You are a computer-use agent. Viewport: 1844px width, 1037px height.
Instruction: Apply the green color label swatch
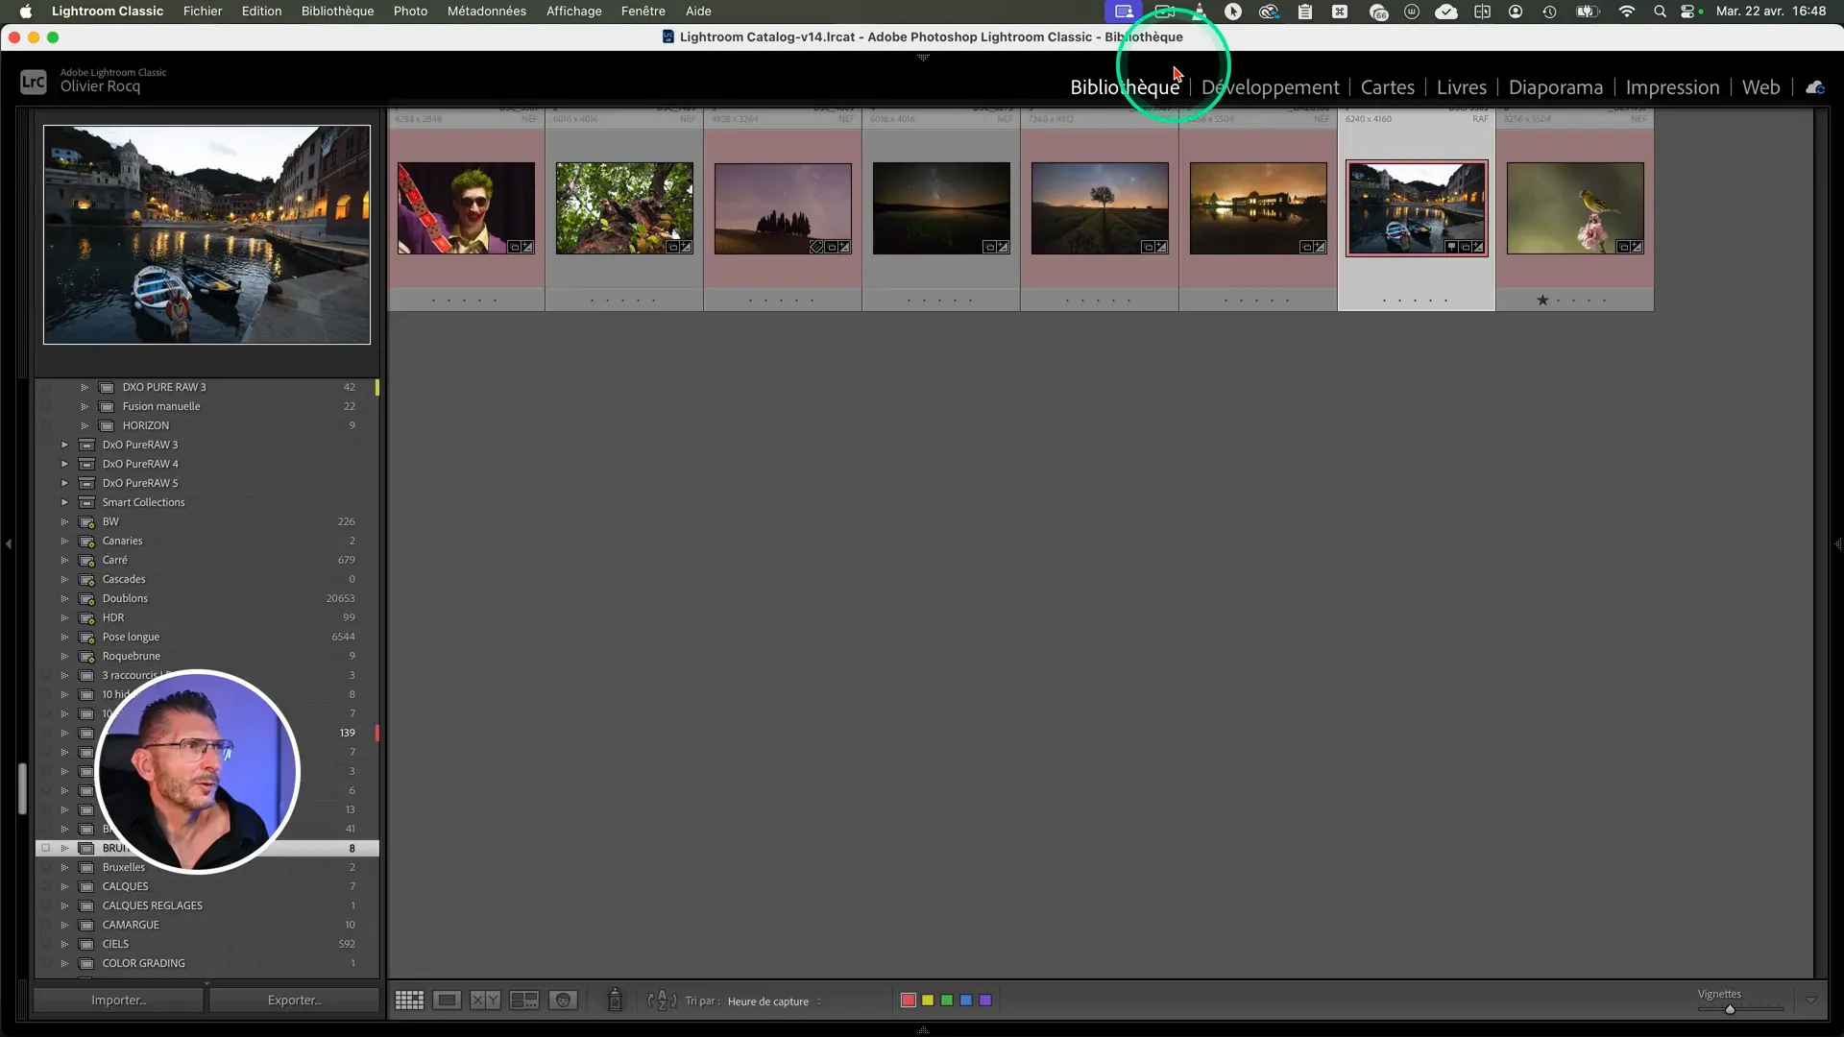click(x=947, y=1001)
